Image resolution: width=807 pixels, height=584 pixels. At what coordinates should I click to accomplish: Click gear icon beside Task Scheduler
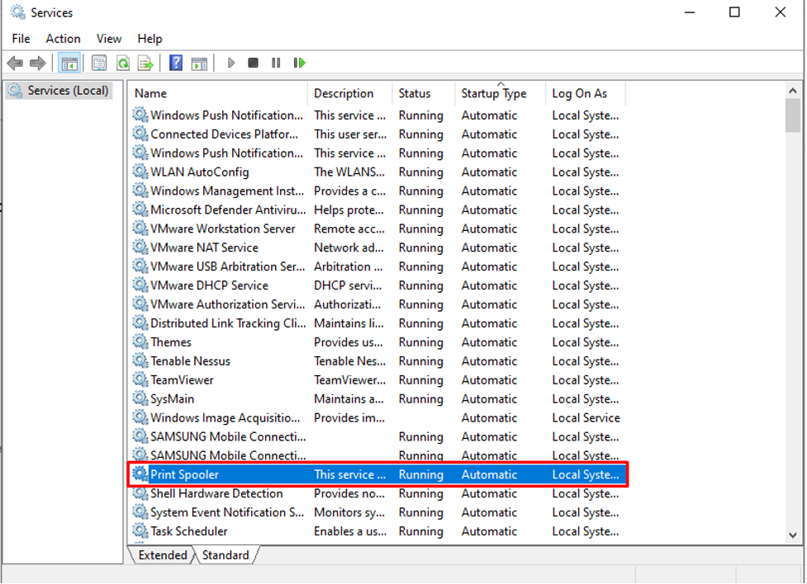click(x=140, y=530)
